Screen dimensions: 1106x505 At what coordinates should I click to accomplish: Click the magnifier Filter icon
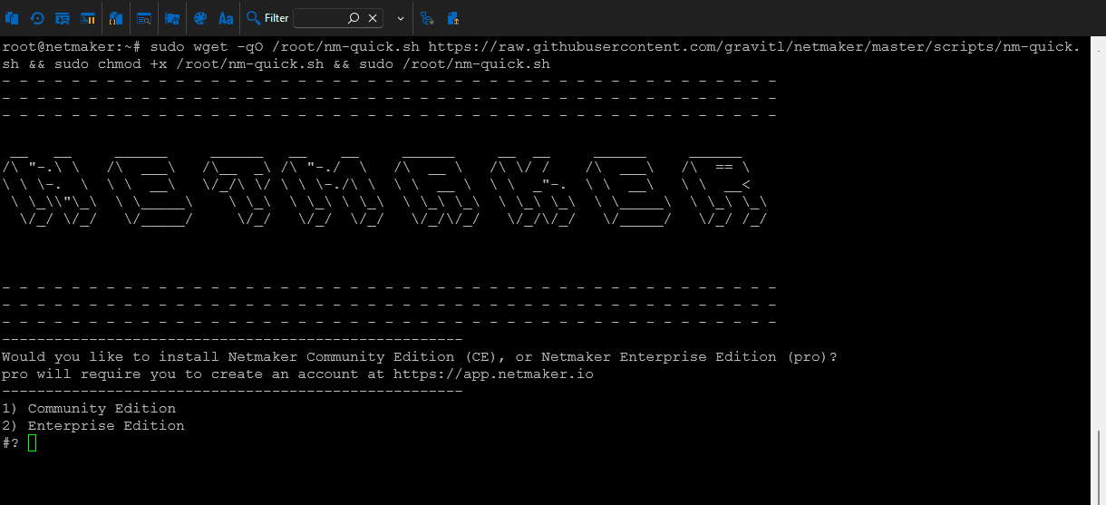tap(254, 18)
